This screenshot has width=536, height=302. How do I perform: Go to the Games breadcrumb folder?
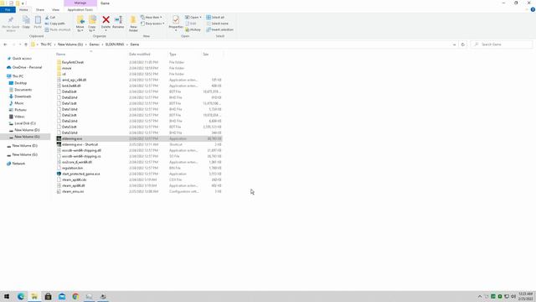coord(94,44)
